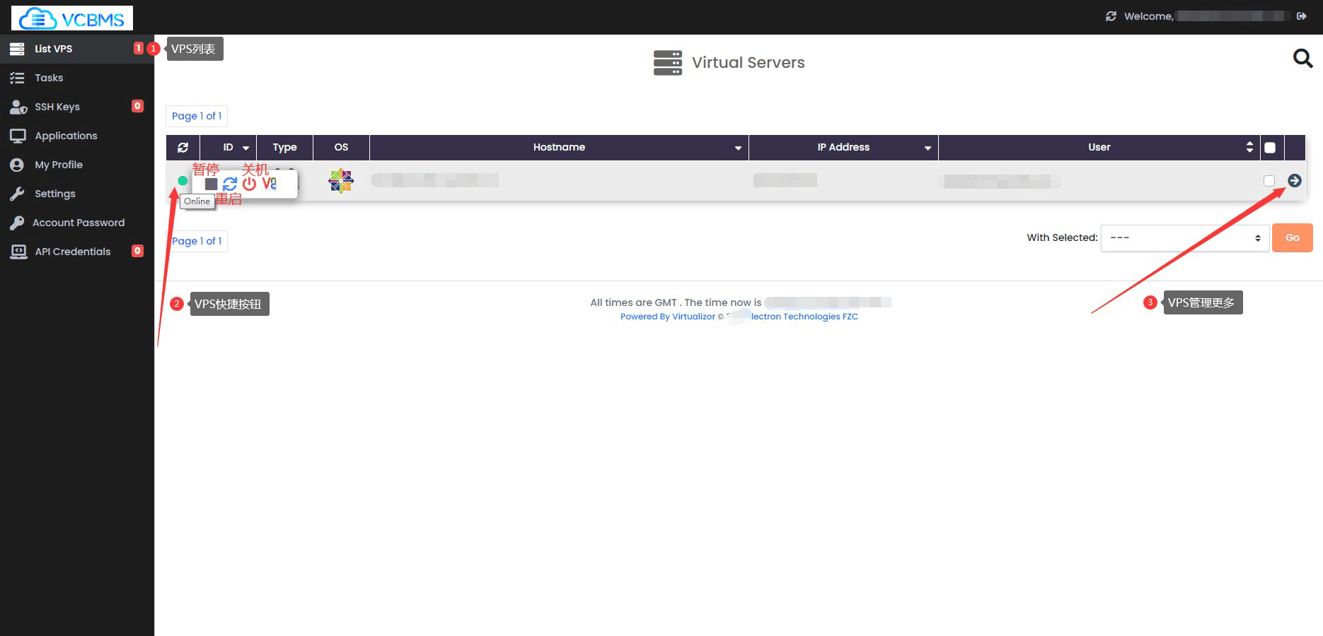
Task: Follow the Powered By Virtualizor link
Action: click(x=739, y=317)
